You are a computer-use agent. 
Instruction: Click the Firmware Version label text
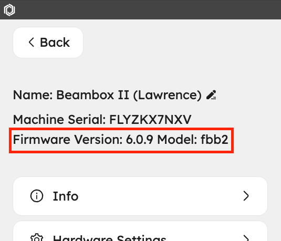[x=68, y=140]
